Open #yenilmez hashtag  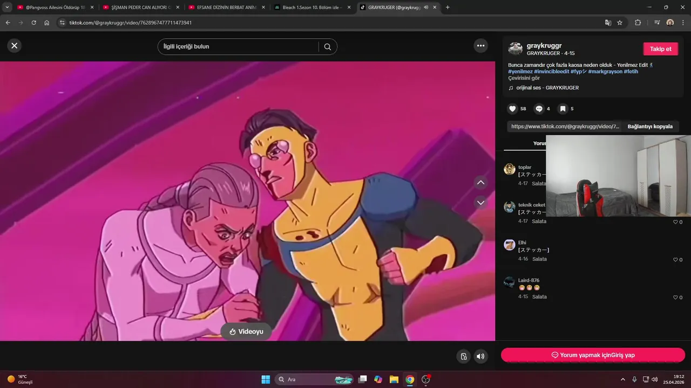pyautogui.click(x=520, y=71)
